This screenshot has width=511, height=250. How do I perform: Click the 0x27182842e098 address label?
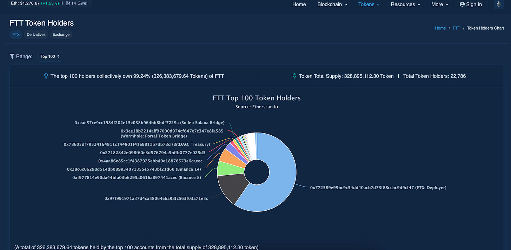(153, 153)
